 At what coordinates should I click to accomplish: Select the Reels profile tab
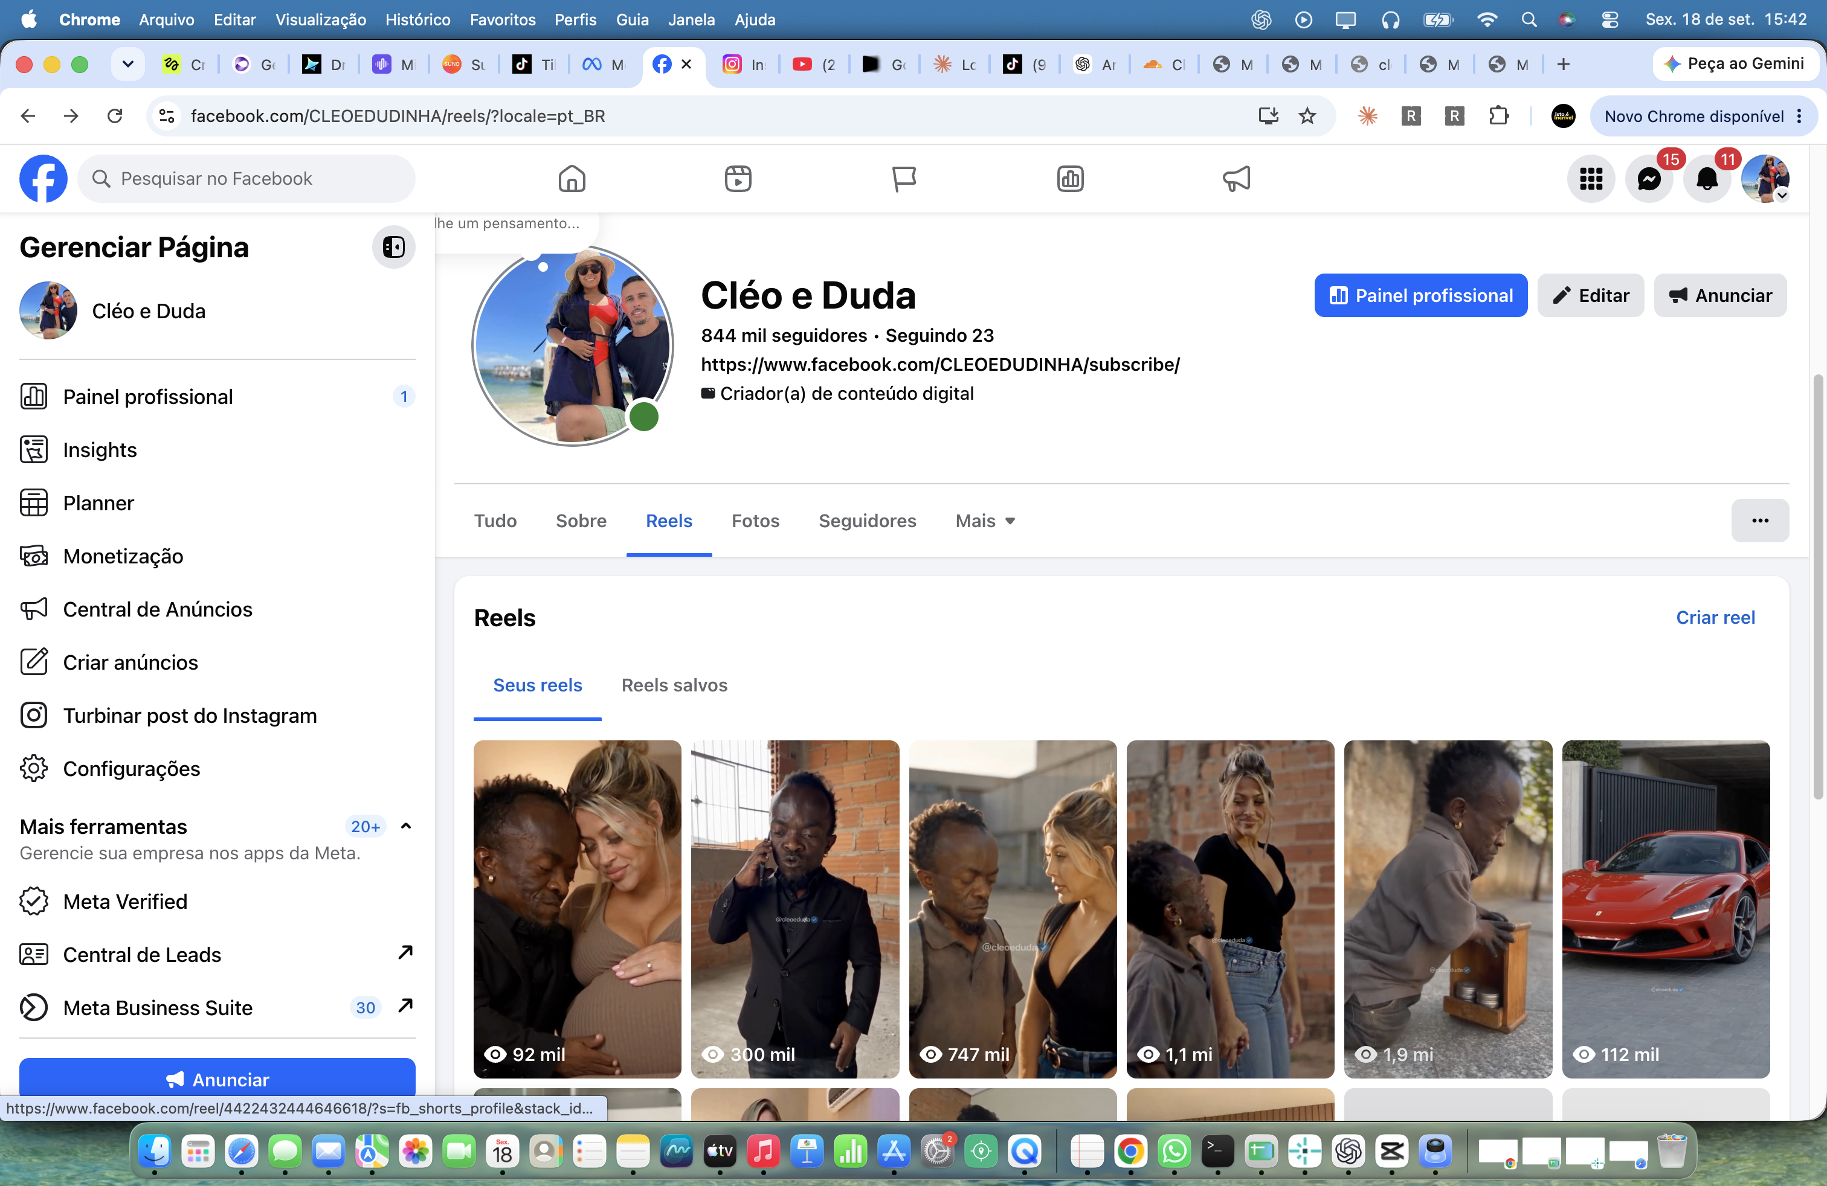tap(669, 521)
